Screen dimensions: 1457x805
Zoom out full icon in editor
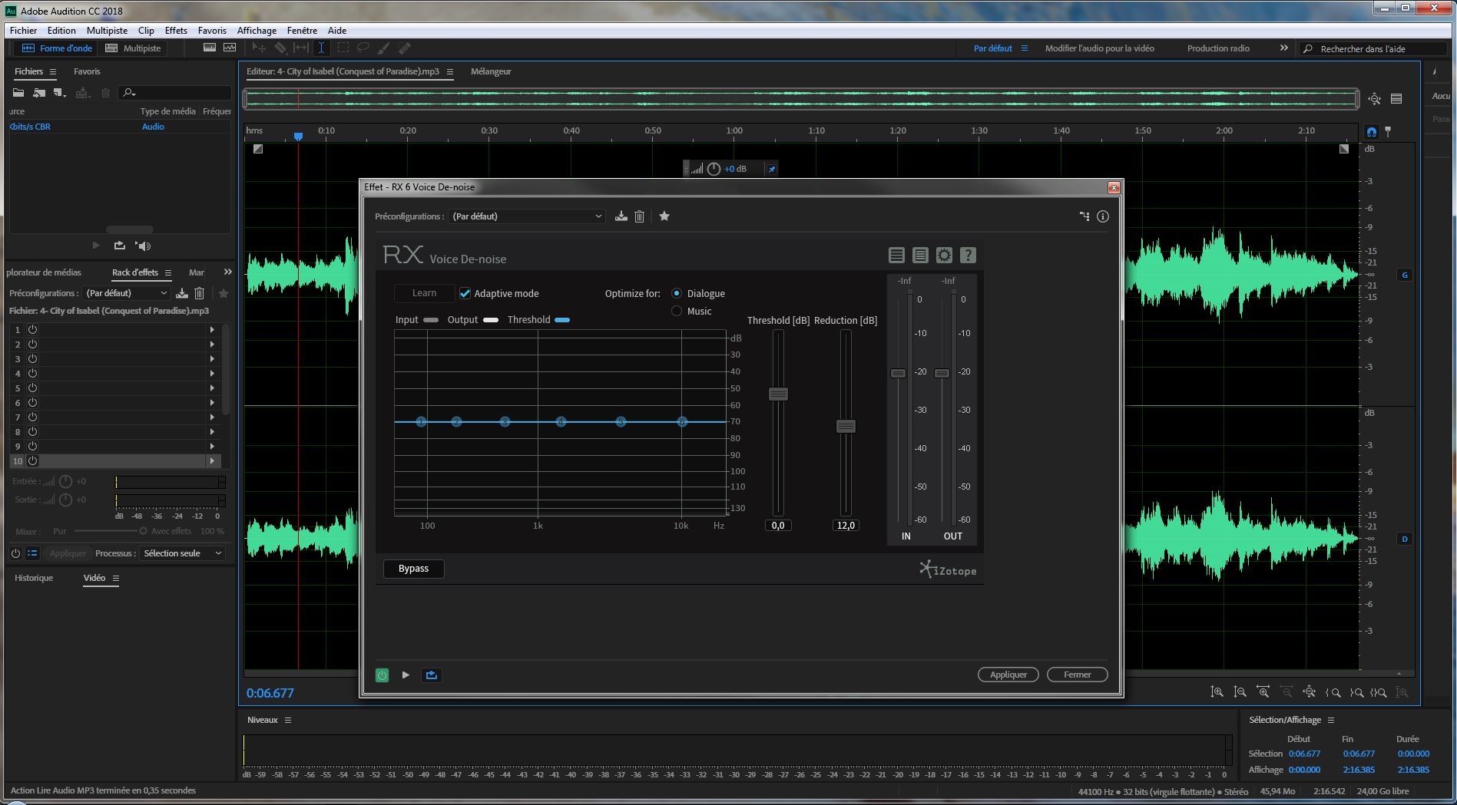1309,692
